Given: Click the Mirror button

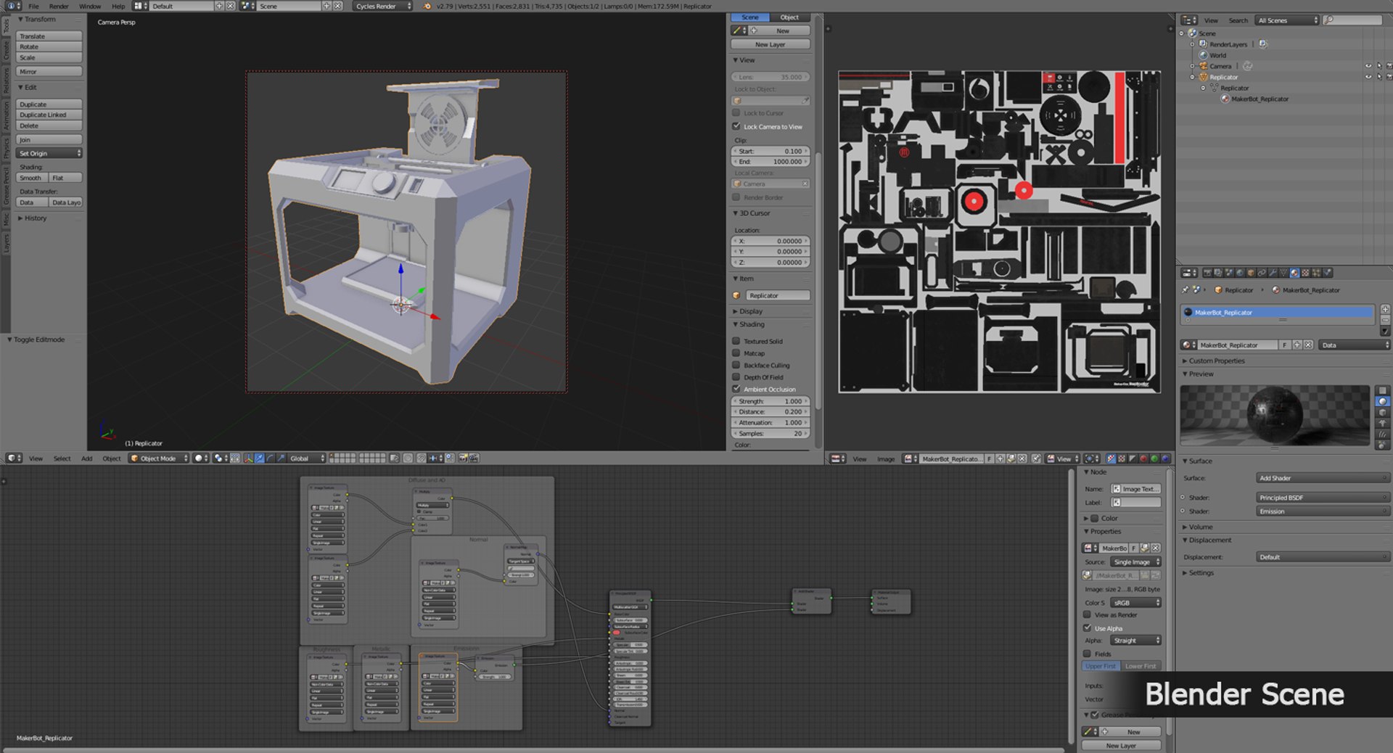Looking at the screenshot, I should coord(49,71).
